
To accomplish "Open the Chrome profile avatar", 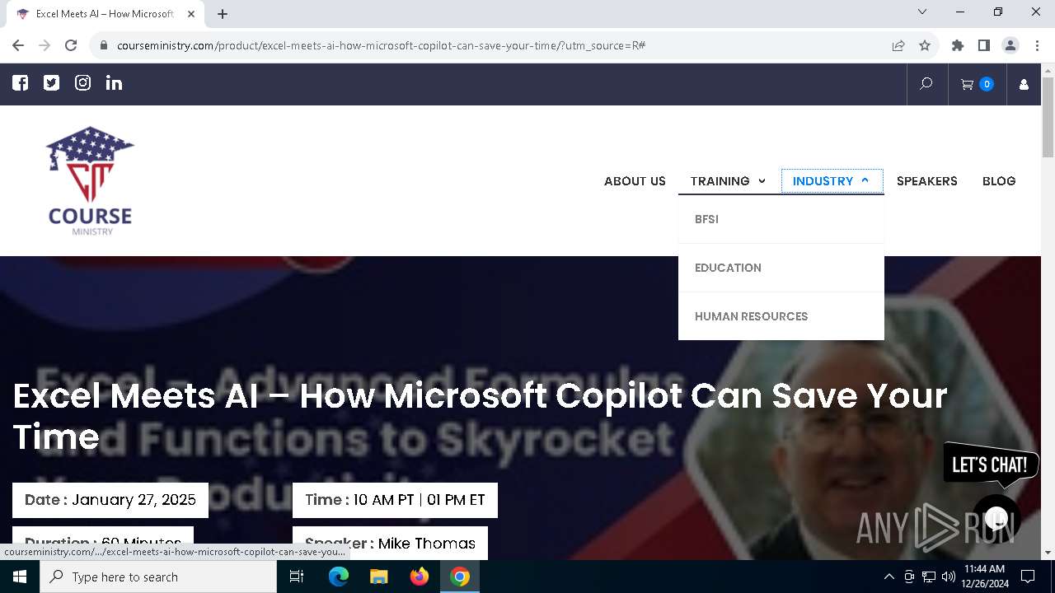I will click(1010, 45).
